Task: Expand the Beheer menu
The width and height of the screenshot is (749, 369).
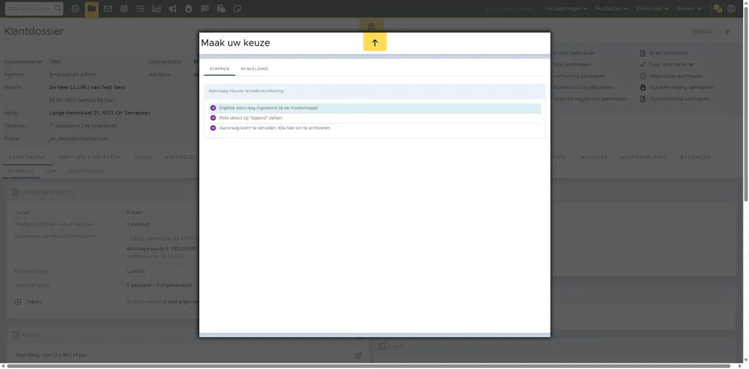Action: (690, 9)
